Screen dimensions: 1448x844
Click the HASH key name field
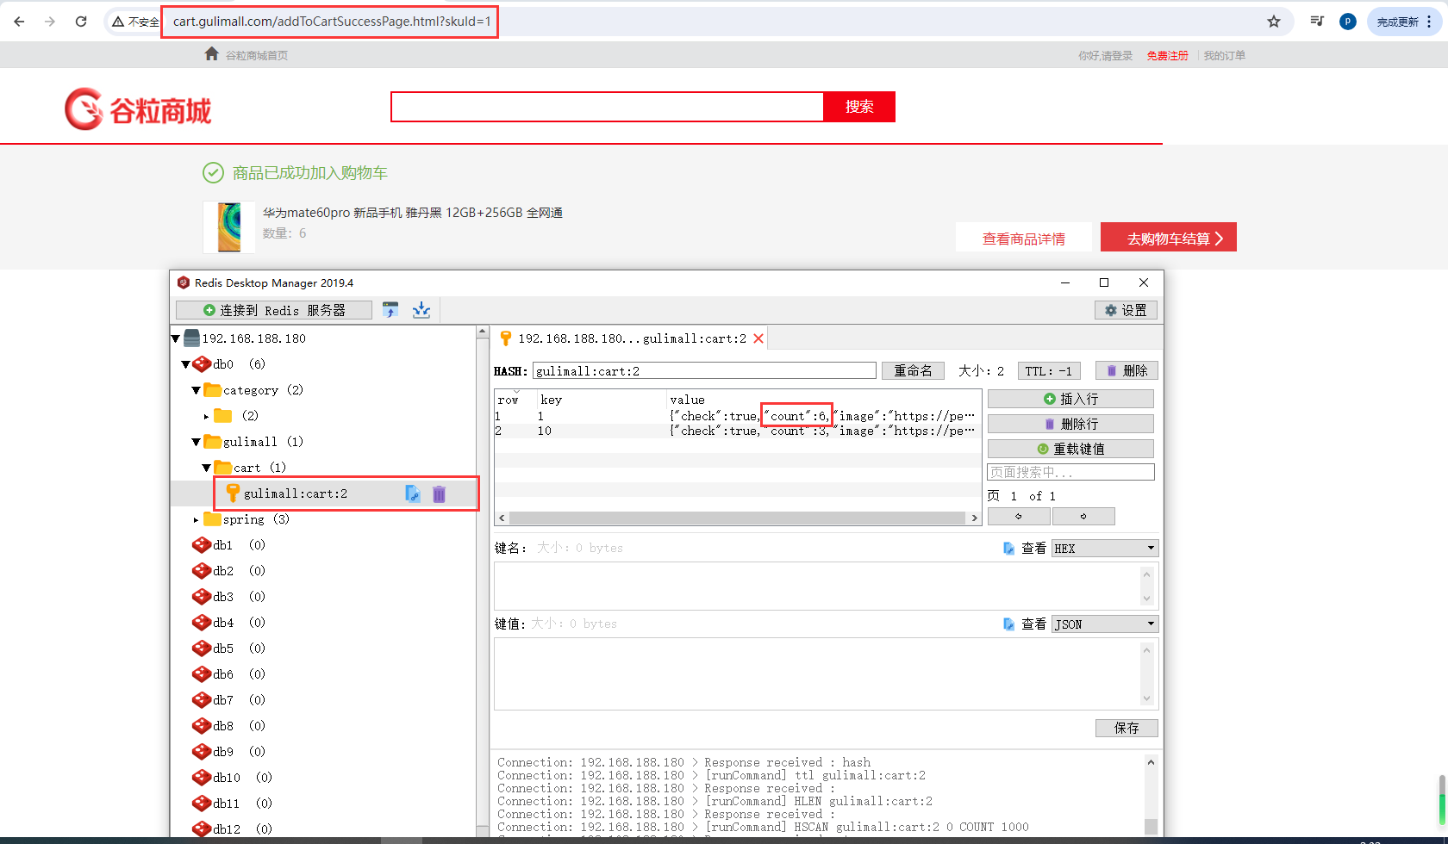click(704, 370)
